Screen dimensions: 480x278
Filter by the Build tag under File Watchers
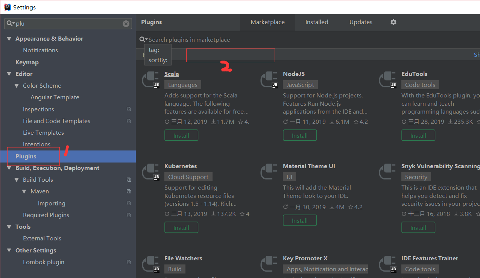tap(175, 269)
